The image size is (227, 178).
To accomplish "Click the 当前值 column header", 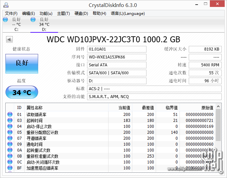I will pyautogui.click(x=120, y=108).
